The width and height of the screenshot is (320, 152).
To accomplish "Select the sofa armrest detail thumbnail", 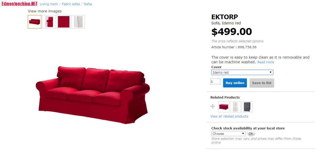I will tap(49, 22).
